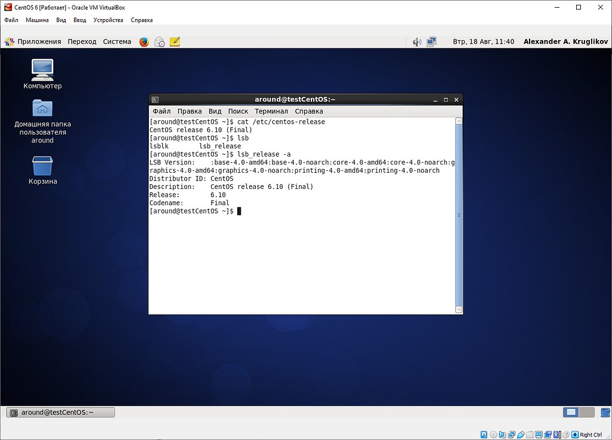Open the Домашняя папка пользователя around folder
The width and height of the screenshot is (612, 440).
pyautogui.click(x=42, y=121)
